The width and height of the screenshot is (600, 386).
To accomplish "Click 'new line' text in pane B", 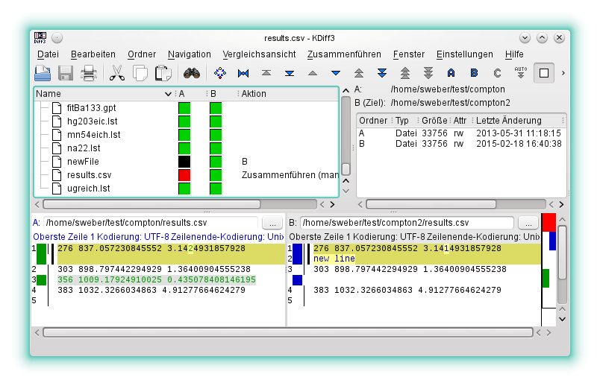I will (334, 259).
